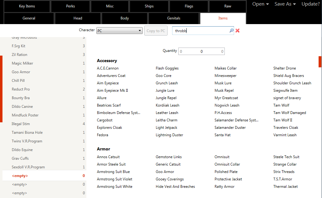Expand the Open menu
The image size is (322, 198).
[261, 4]
